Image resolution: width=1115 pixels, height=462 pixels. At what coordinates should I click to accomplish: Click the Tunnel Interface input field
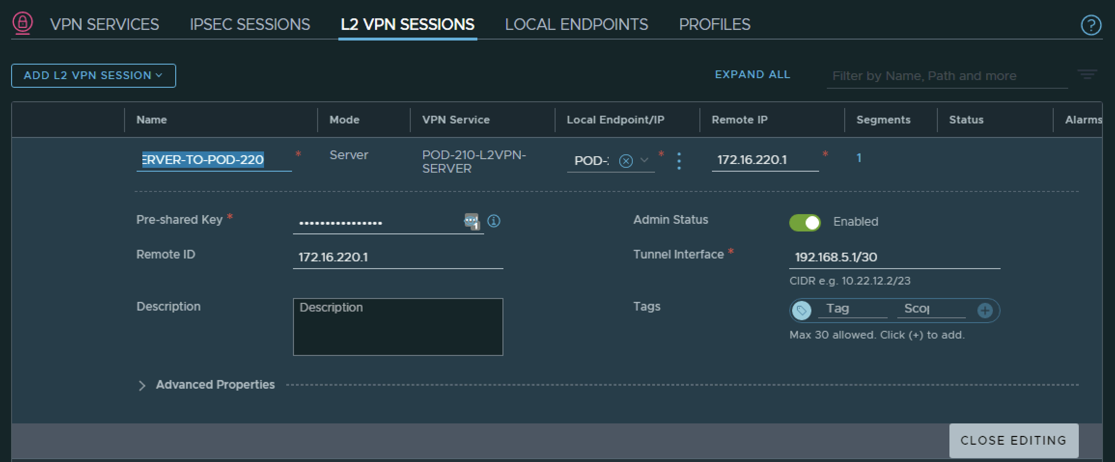pos(894,257)
